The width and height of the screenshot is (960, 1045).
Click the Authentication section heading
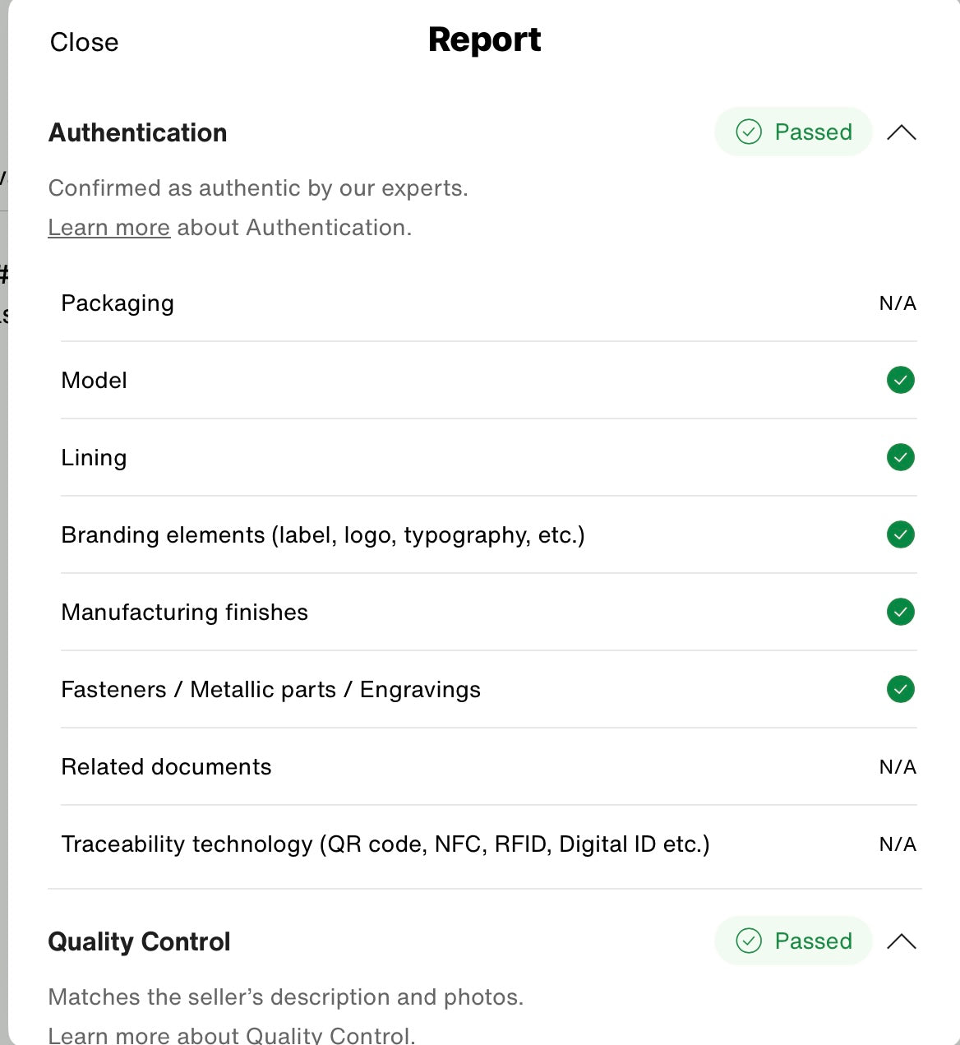point(138,132)
